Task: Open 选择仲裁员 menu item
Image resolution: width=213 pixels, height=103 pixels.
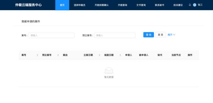Action: coord(80,5)
